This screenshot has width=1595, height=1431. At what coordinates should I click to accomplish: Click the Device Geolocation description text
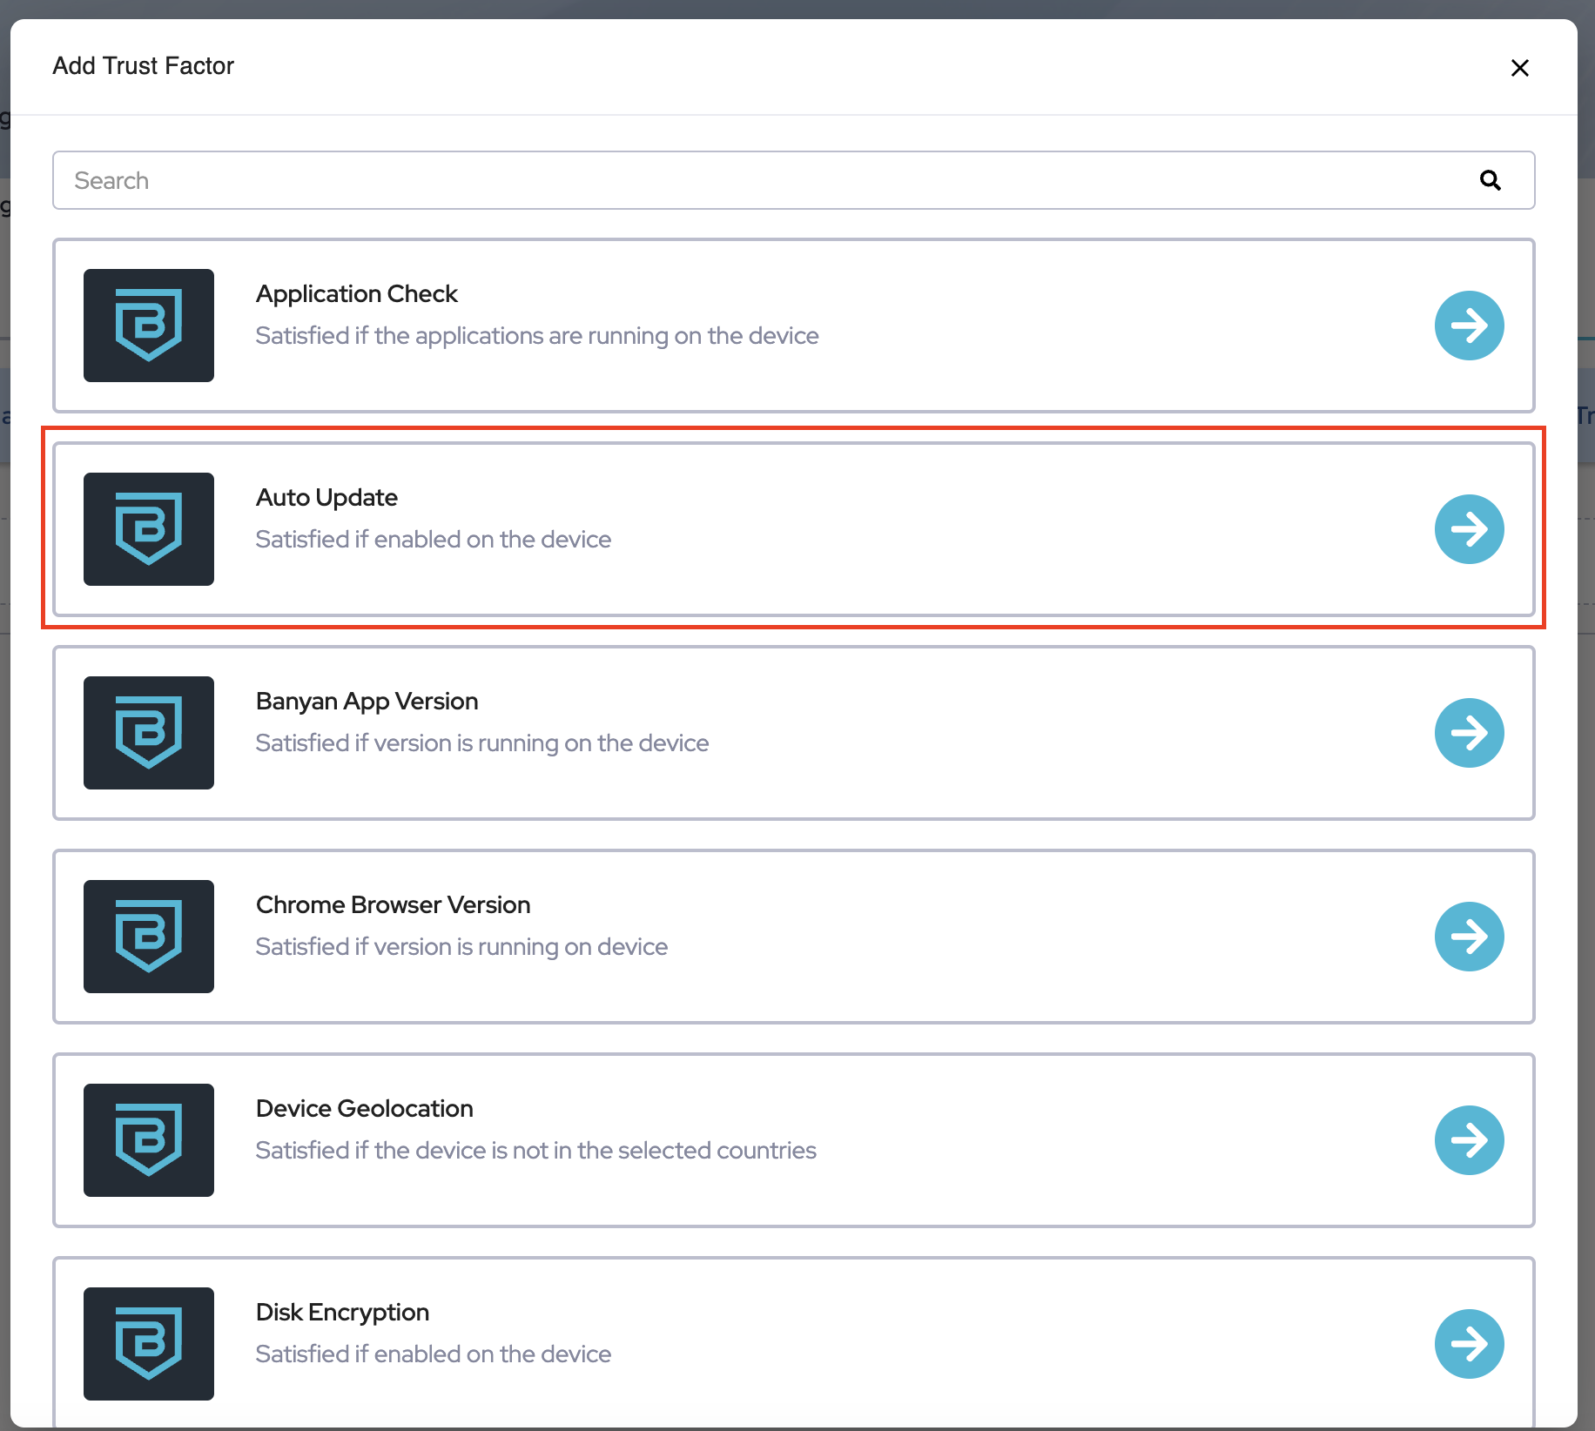click(x=535, y=1151)
